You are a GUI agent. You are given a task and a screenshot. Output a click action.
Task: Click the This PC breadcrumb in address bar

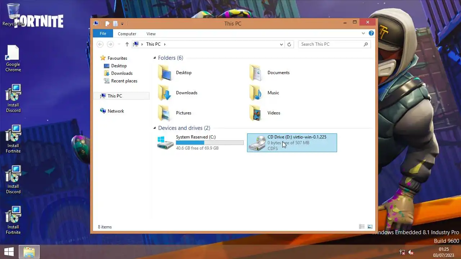click(x=153, y=44)
